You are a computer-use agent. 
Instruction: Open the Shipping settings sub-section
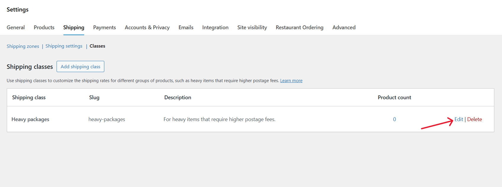pos(64,46)
